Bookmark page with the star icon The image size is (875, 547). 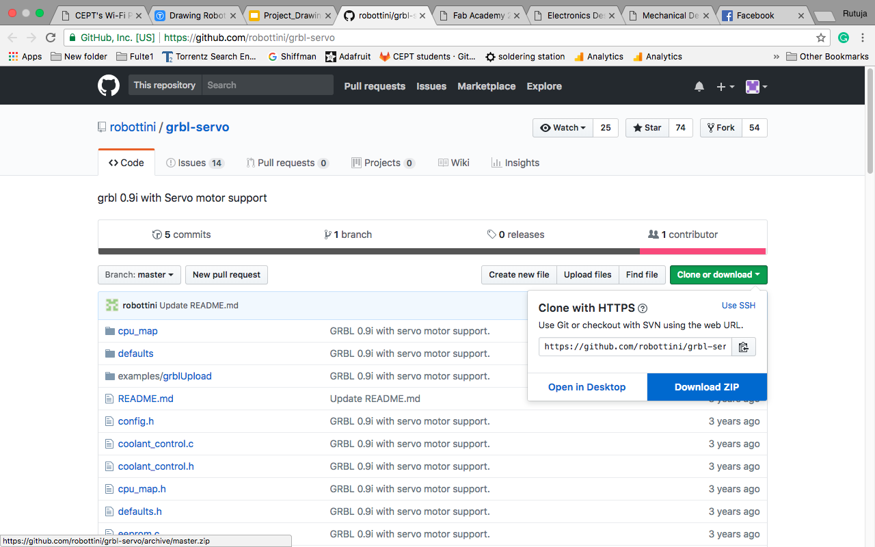pyautogui.click(x=821, y=38)
